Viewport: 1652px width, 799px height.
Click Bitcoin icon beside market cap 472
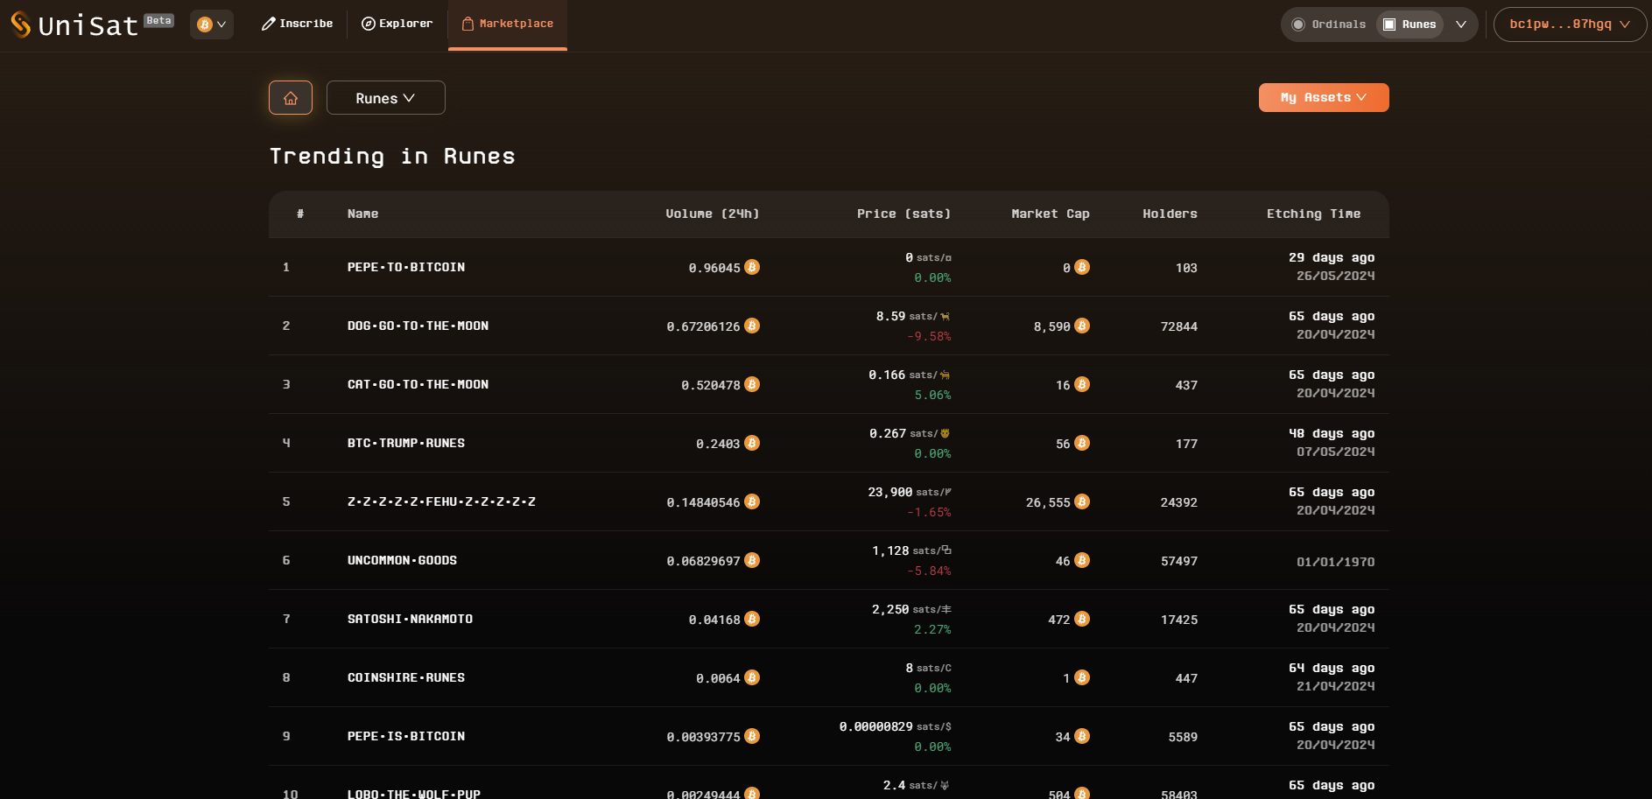(x=1082, y=619)
